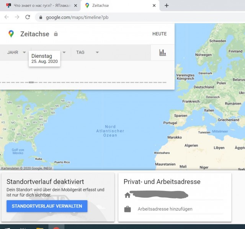Click the 'Griechenland' map label

click(x=229, y=120)
